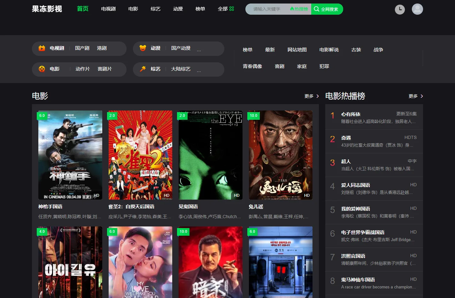455x298 pixels.
Task: Click the TV icon beside 电视剧
Action: click(42, 48)
